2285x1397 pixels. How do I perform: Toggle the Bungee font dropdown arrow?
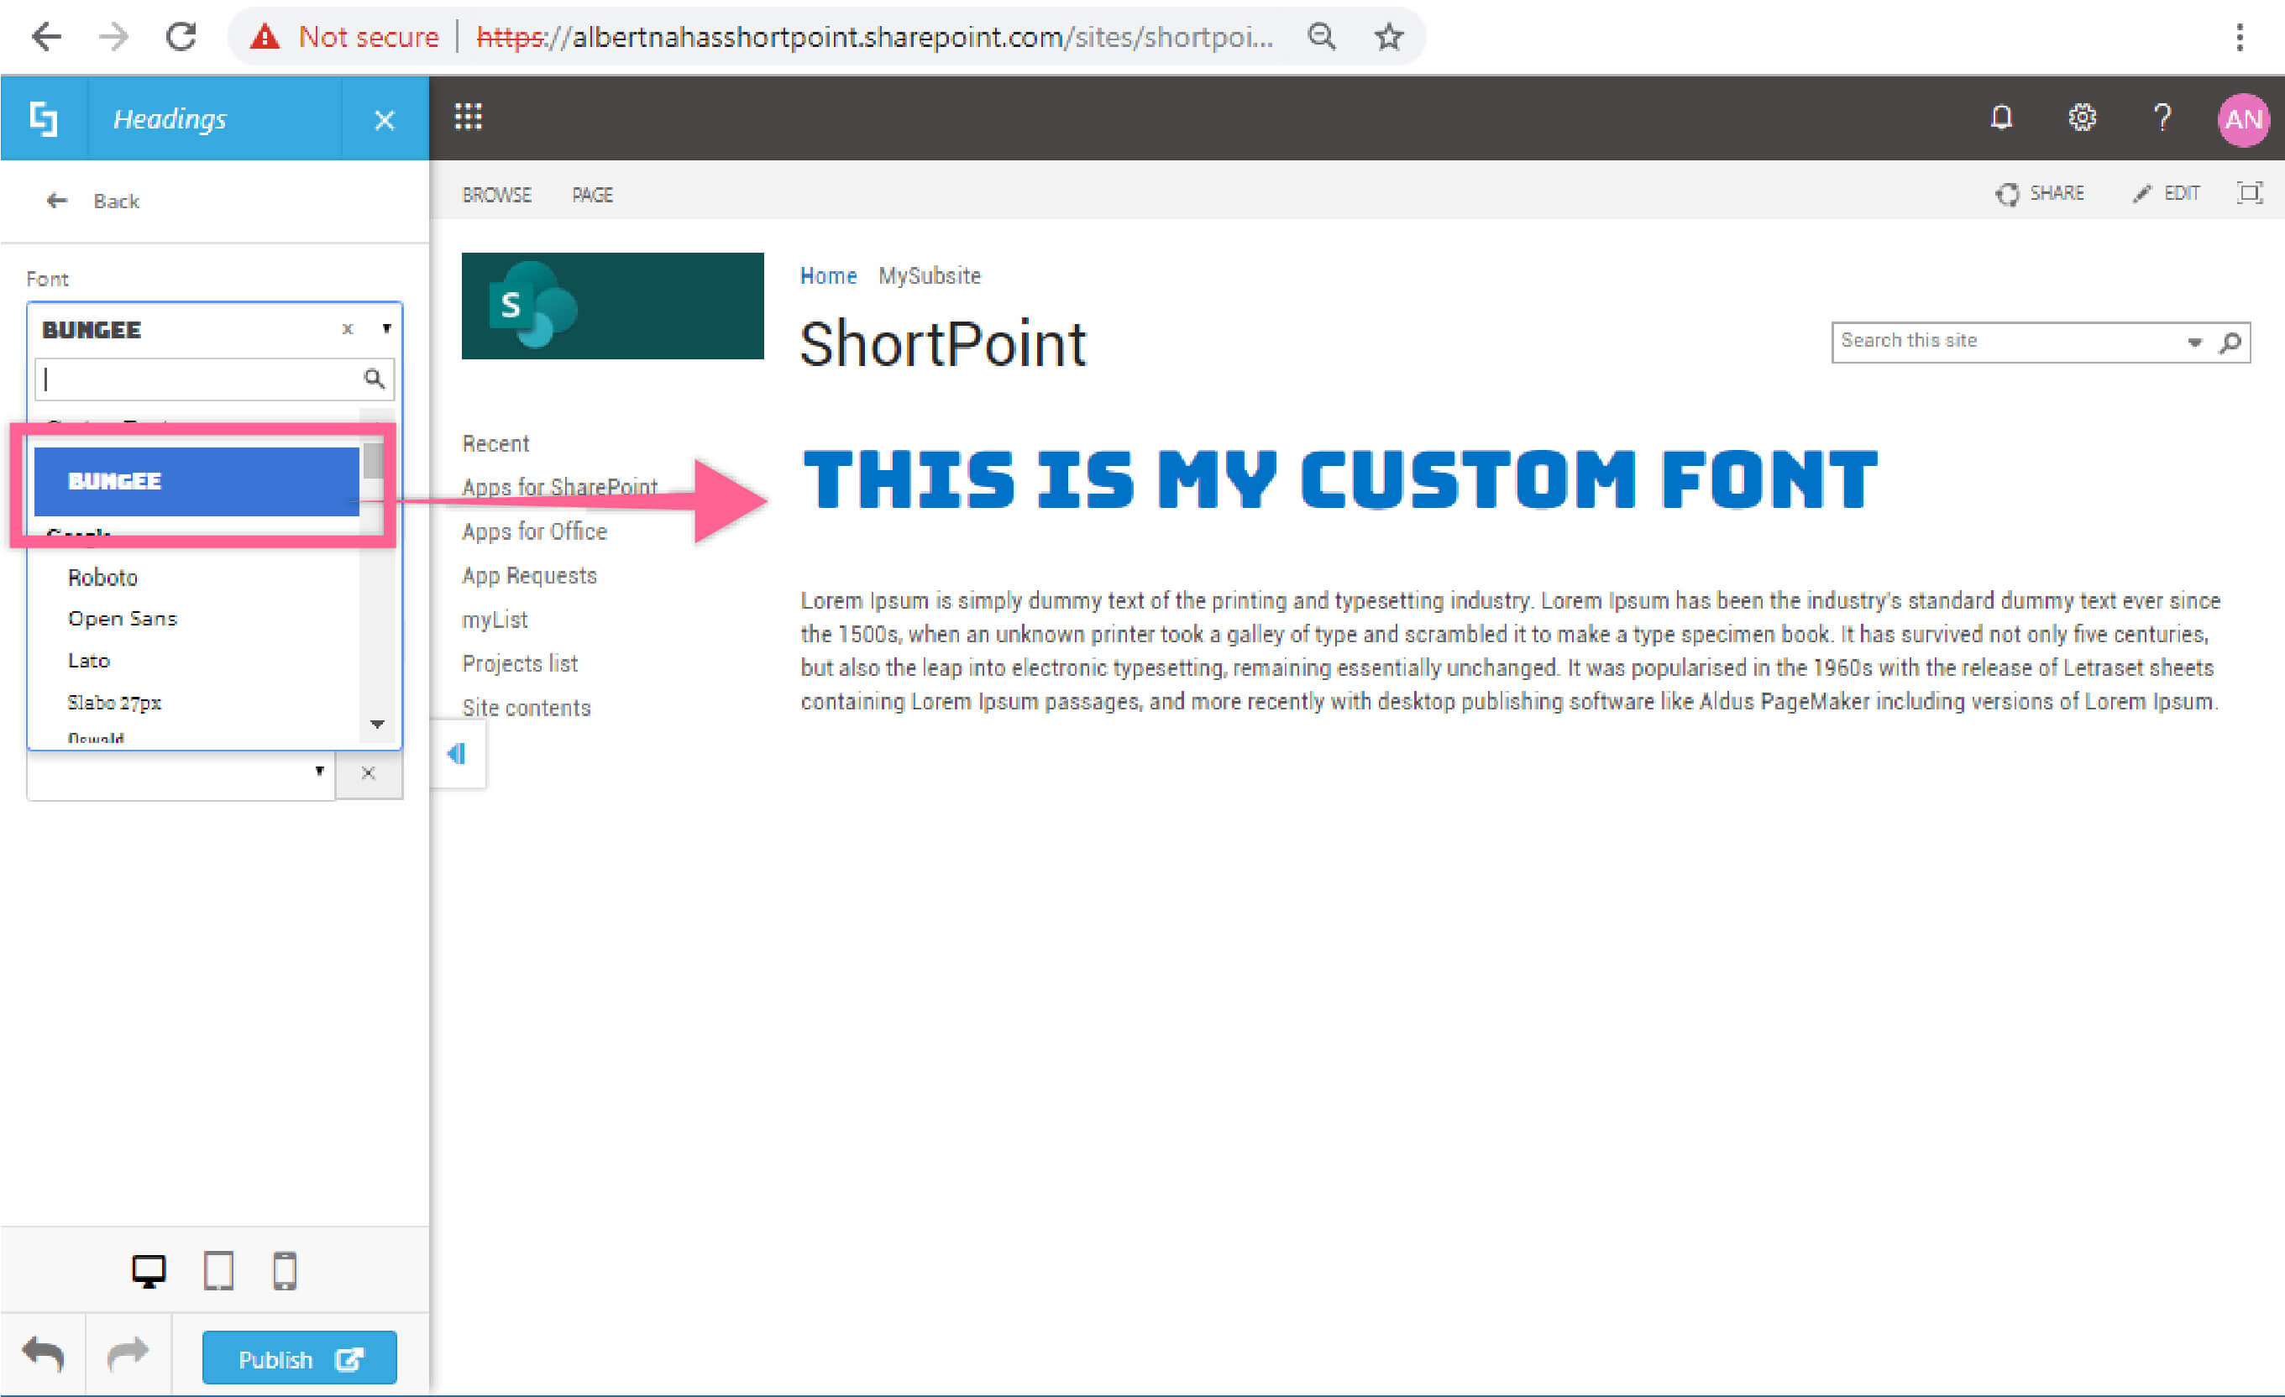tap(386, 328)
